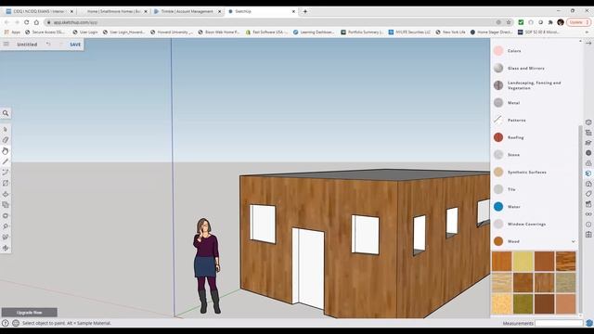Click the Redo arrow
This screenshot has width=594, height=334.
pos(60,45)
